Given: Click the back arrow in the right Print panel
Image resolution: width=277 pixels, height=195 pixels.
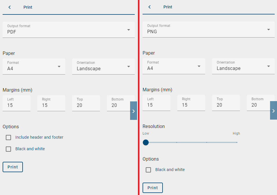Looking at the screenshot, I should [x=149, y=7].
